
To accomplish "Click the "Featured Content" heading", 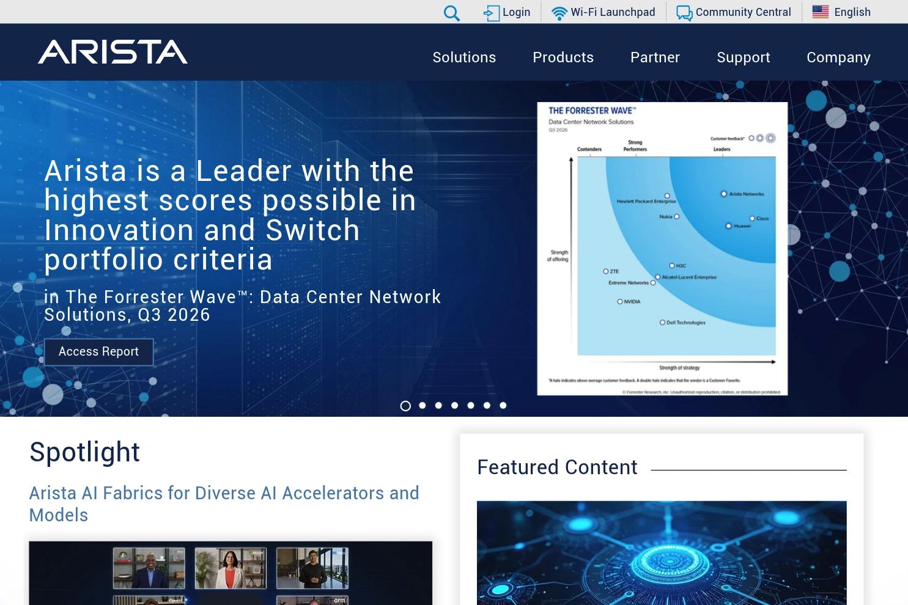I will pyautogui.click(x=557, y=468).
